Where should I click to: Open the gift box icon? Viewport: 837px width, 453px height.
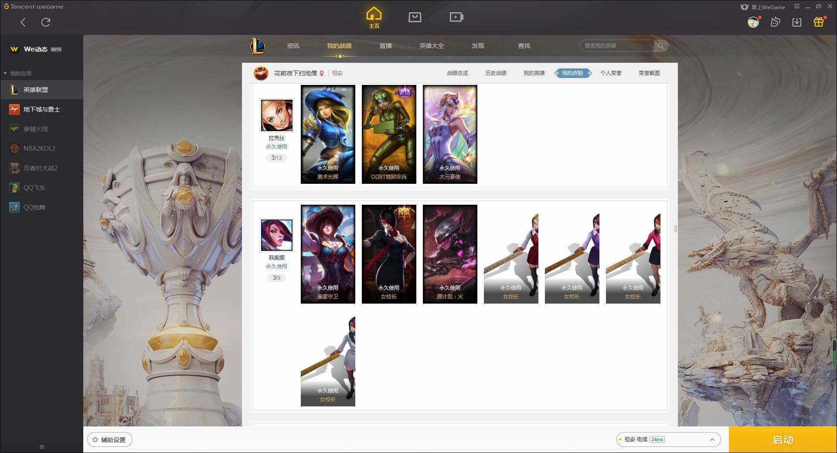[819, 22]
